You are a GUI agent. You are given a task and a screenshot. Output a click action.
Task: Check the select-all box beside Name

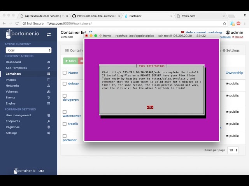(x=65, y=73)
